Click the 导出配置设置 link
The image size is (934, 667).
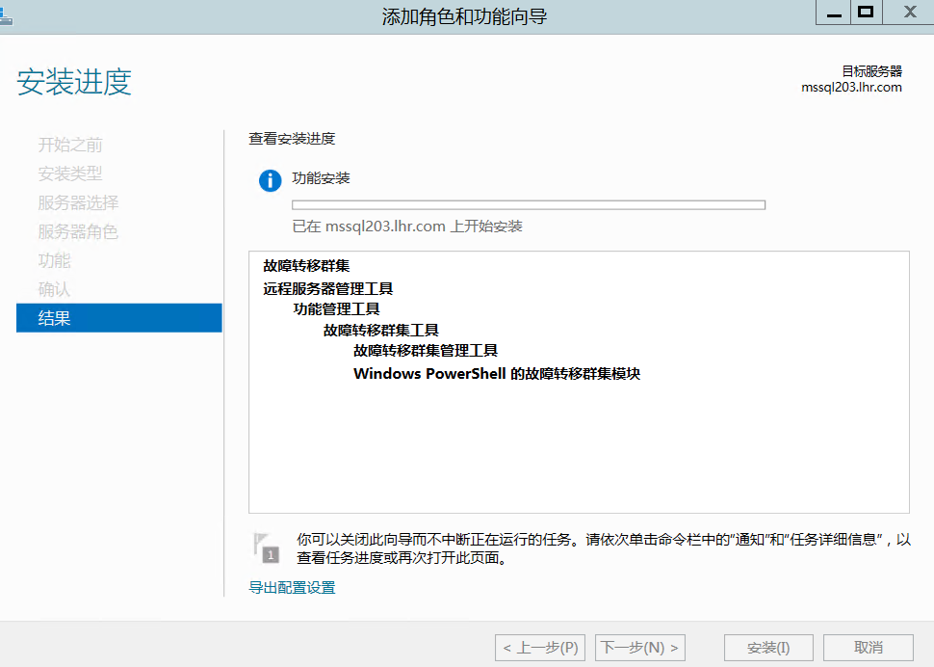pyautogui.click(x=292, y=588)
